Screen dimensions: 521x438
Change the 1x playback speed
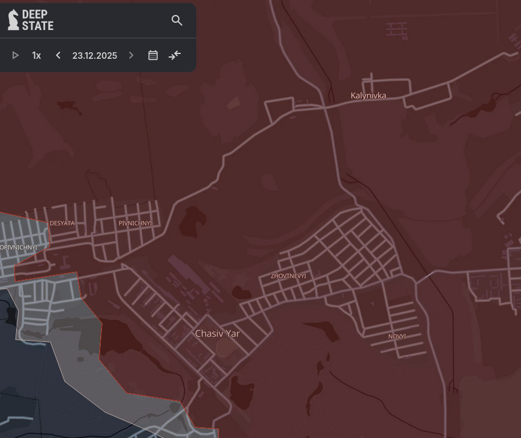(36, 55)
